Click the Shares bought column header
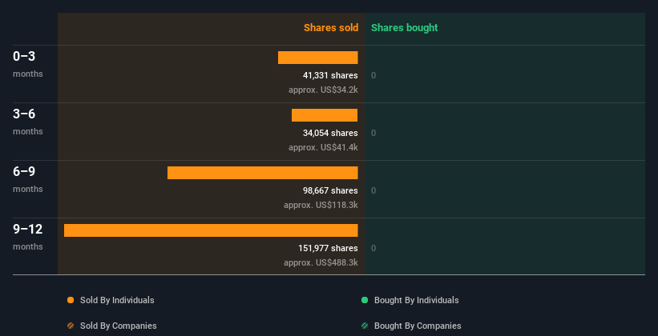 pos(405,28)
